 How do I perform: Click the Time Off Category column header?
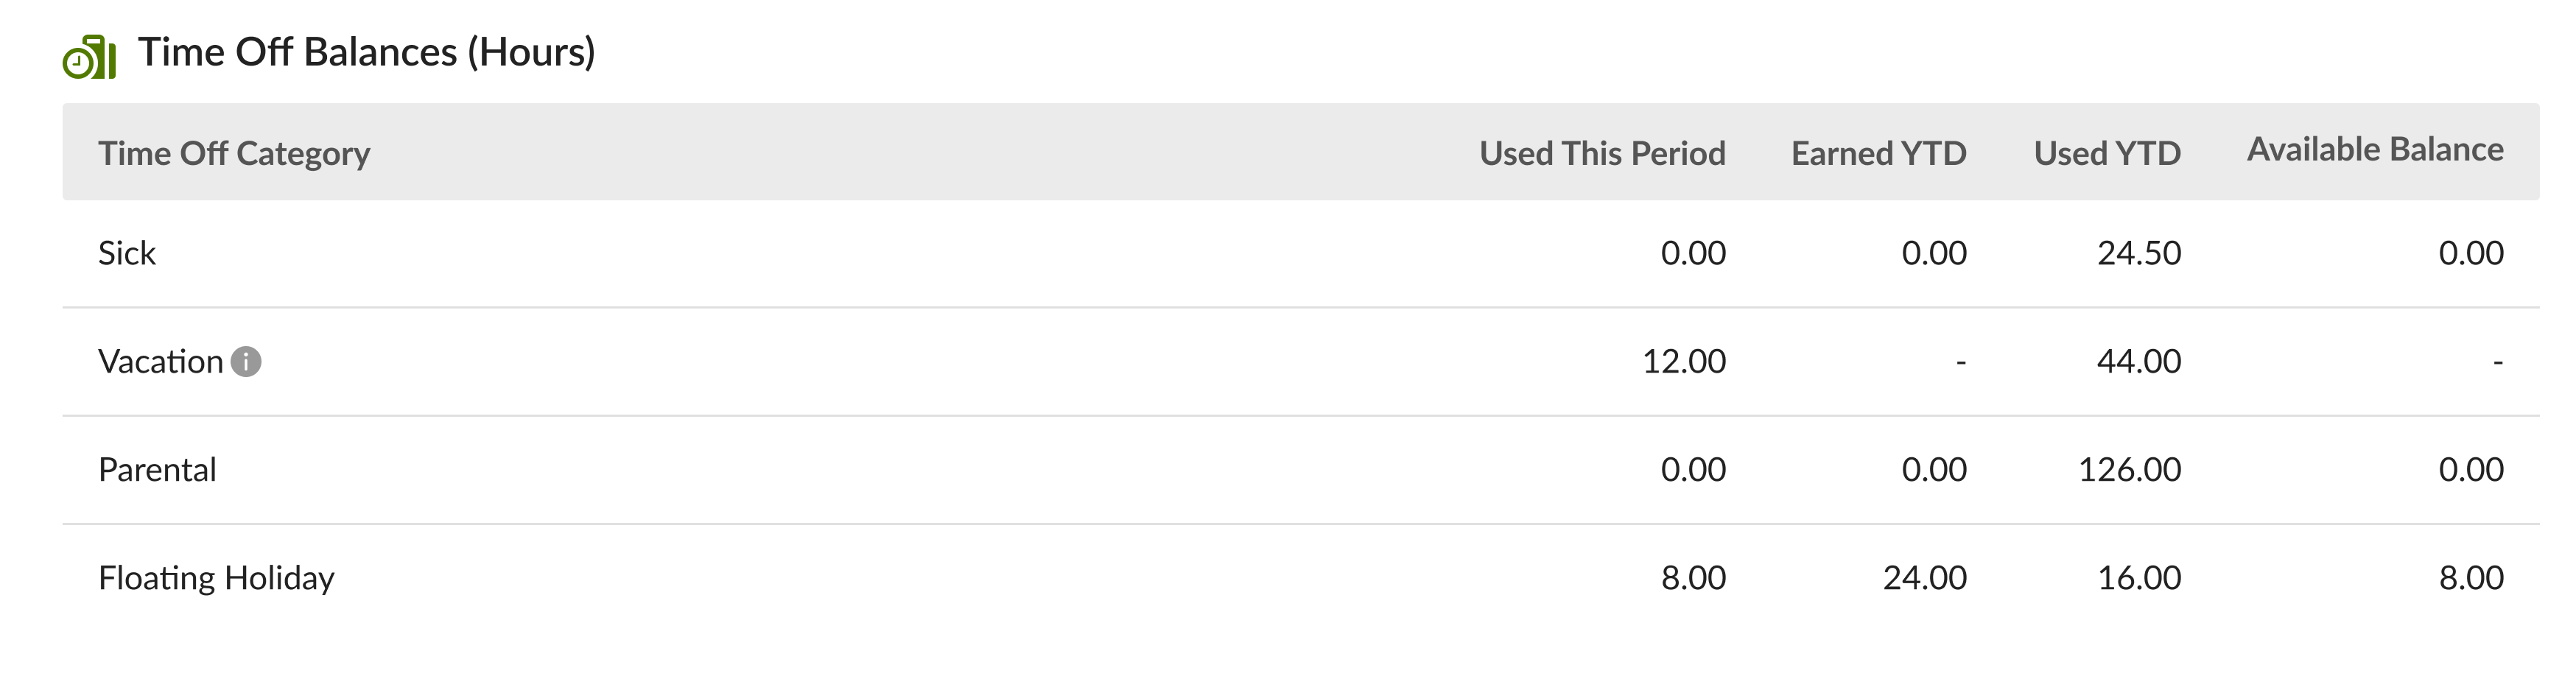(x=234, y=153)
